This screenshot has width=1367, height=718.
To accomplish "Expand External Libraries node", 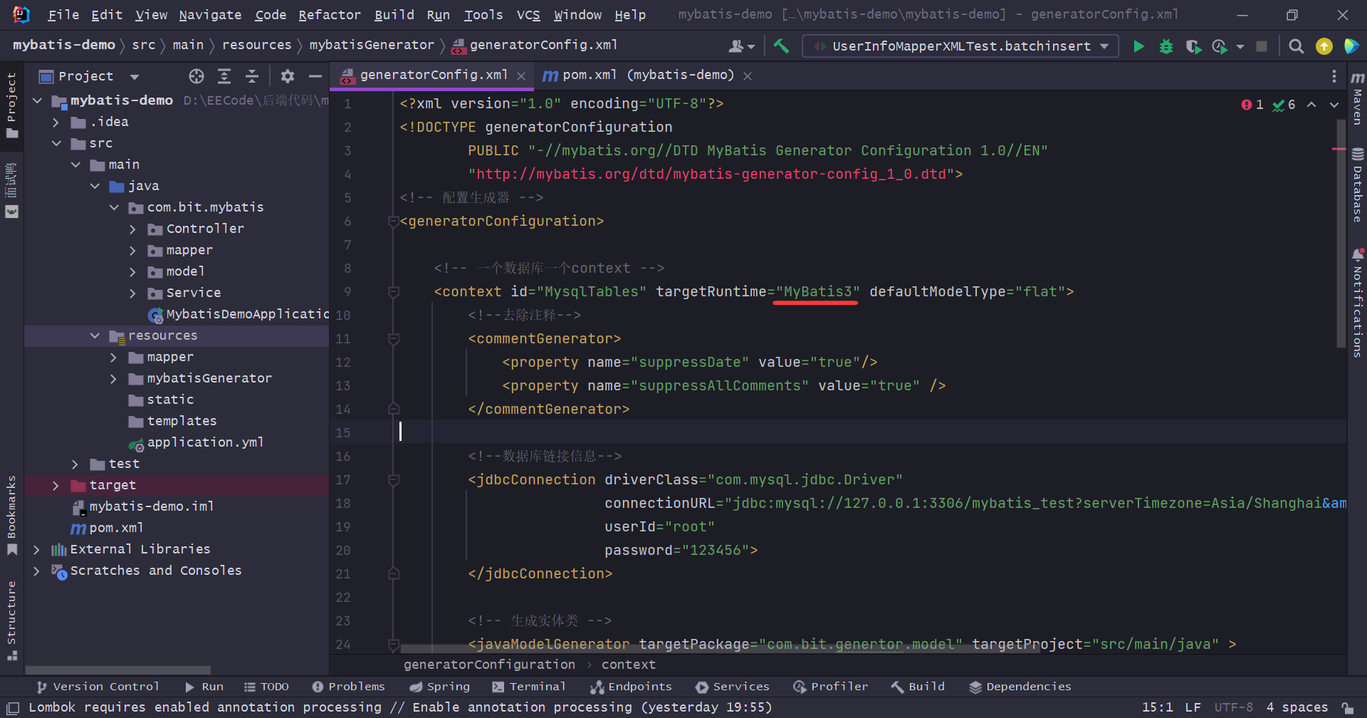I will point(37,549).
